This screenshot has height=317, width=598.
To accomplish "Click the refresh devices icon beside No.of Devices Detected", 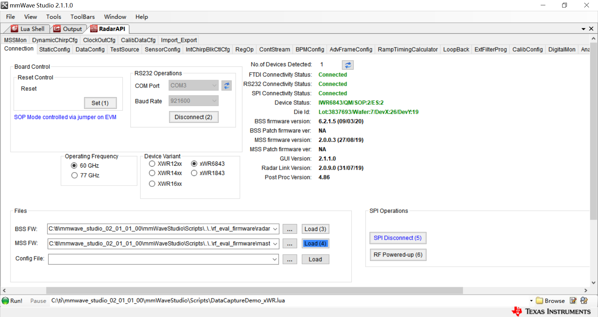I will (x=348, y=65).
